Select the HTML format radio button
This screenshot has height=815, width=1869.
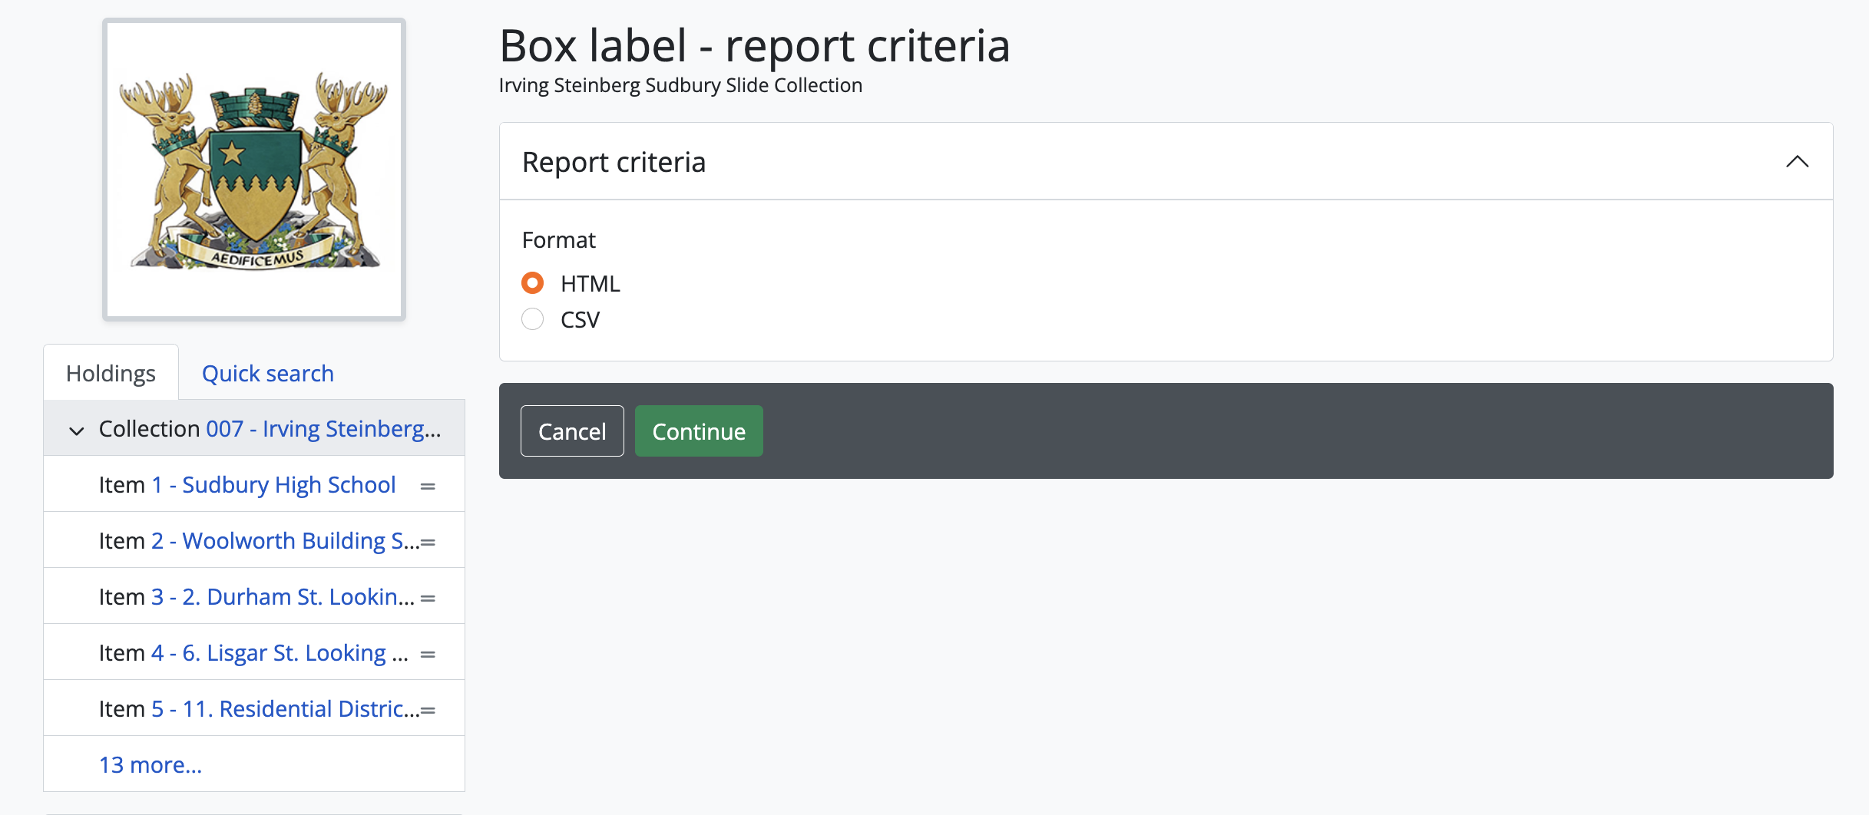coord(532,283)
